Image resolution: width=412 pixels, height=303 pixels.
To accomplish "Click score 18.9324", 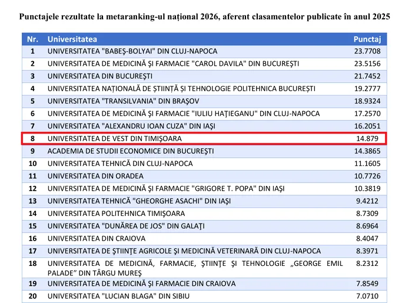I will [x=367, y=101].
